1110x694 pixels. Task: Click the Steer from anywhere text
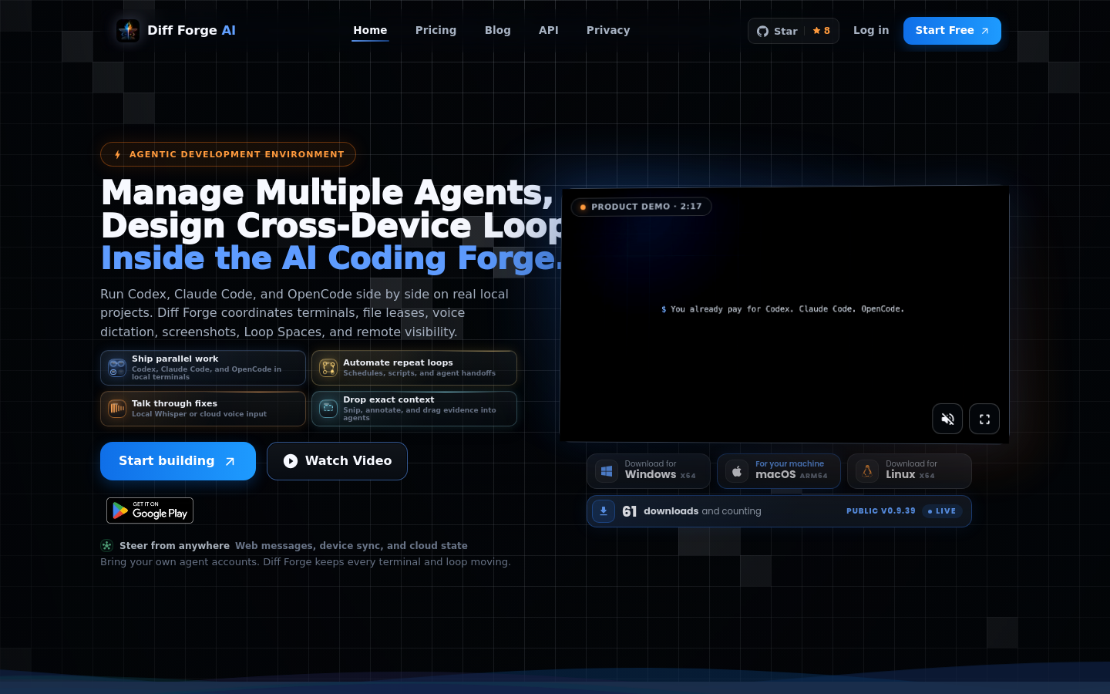[x=174, y=545]
